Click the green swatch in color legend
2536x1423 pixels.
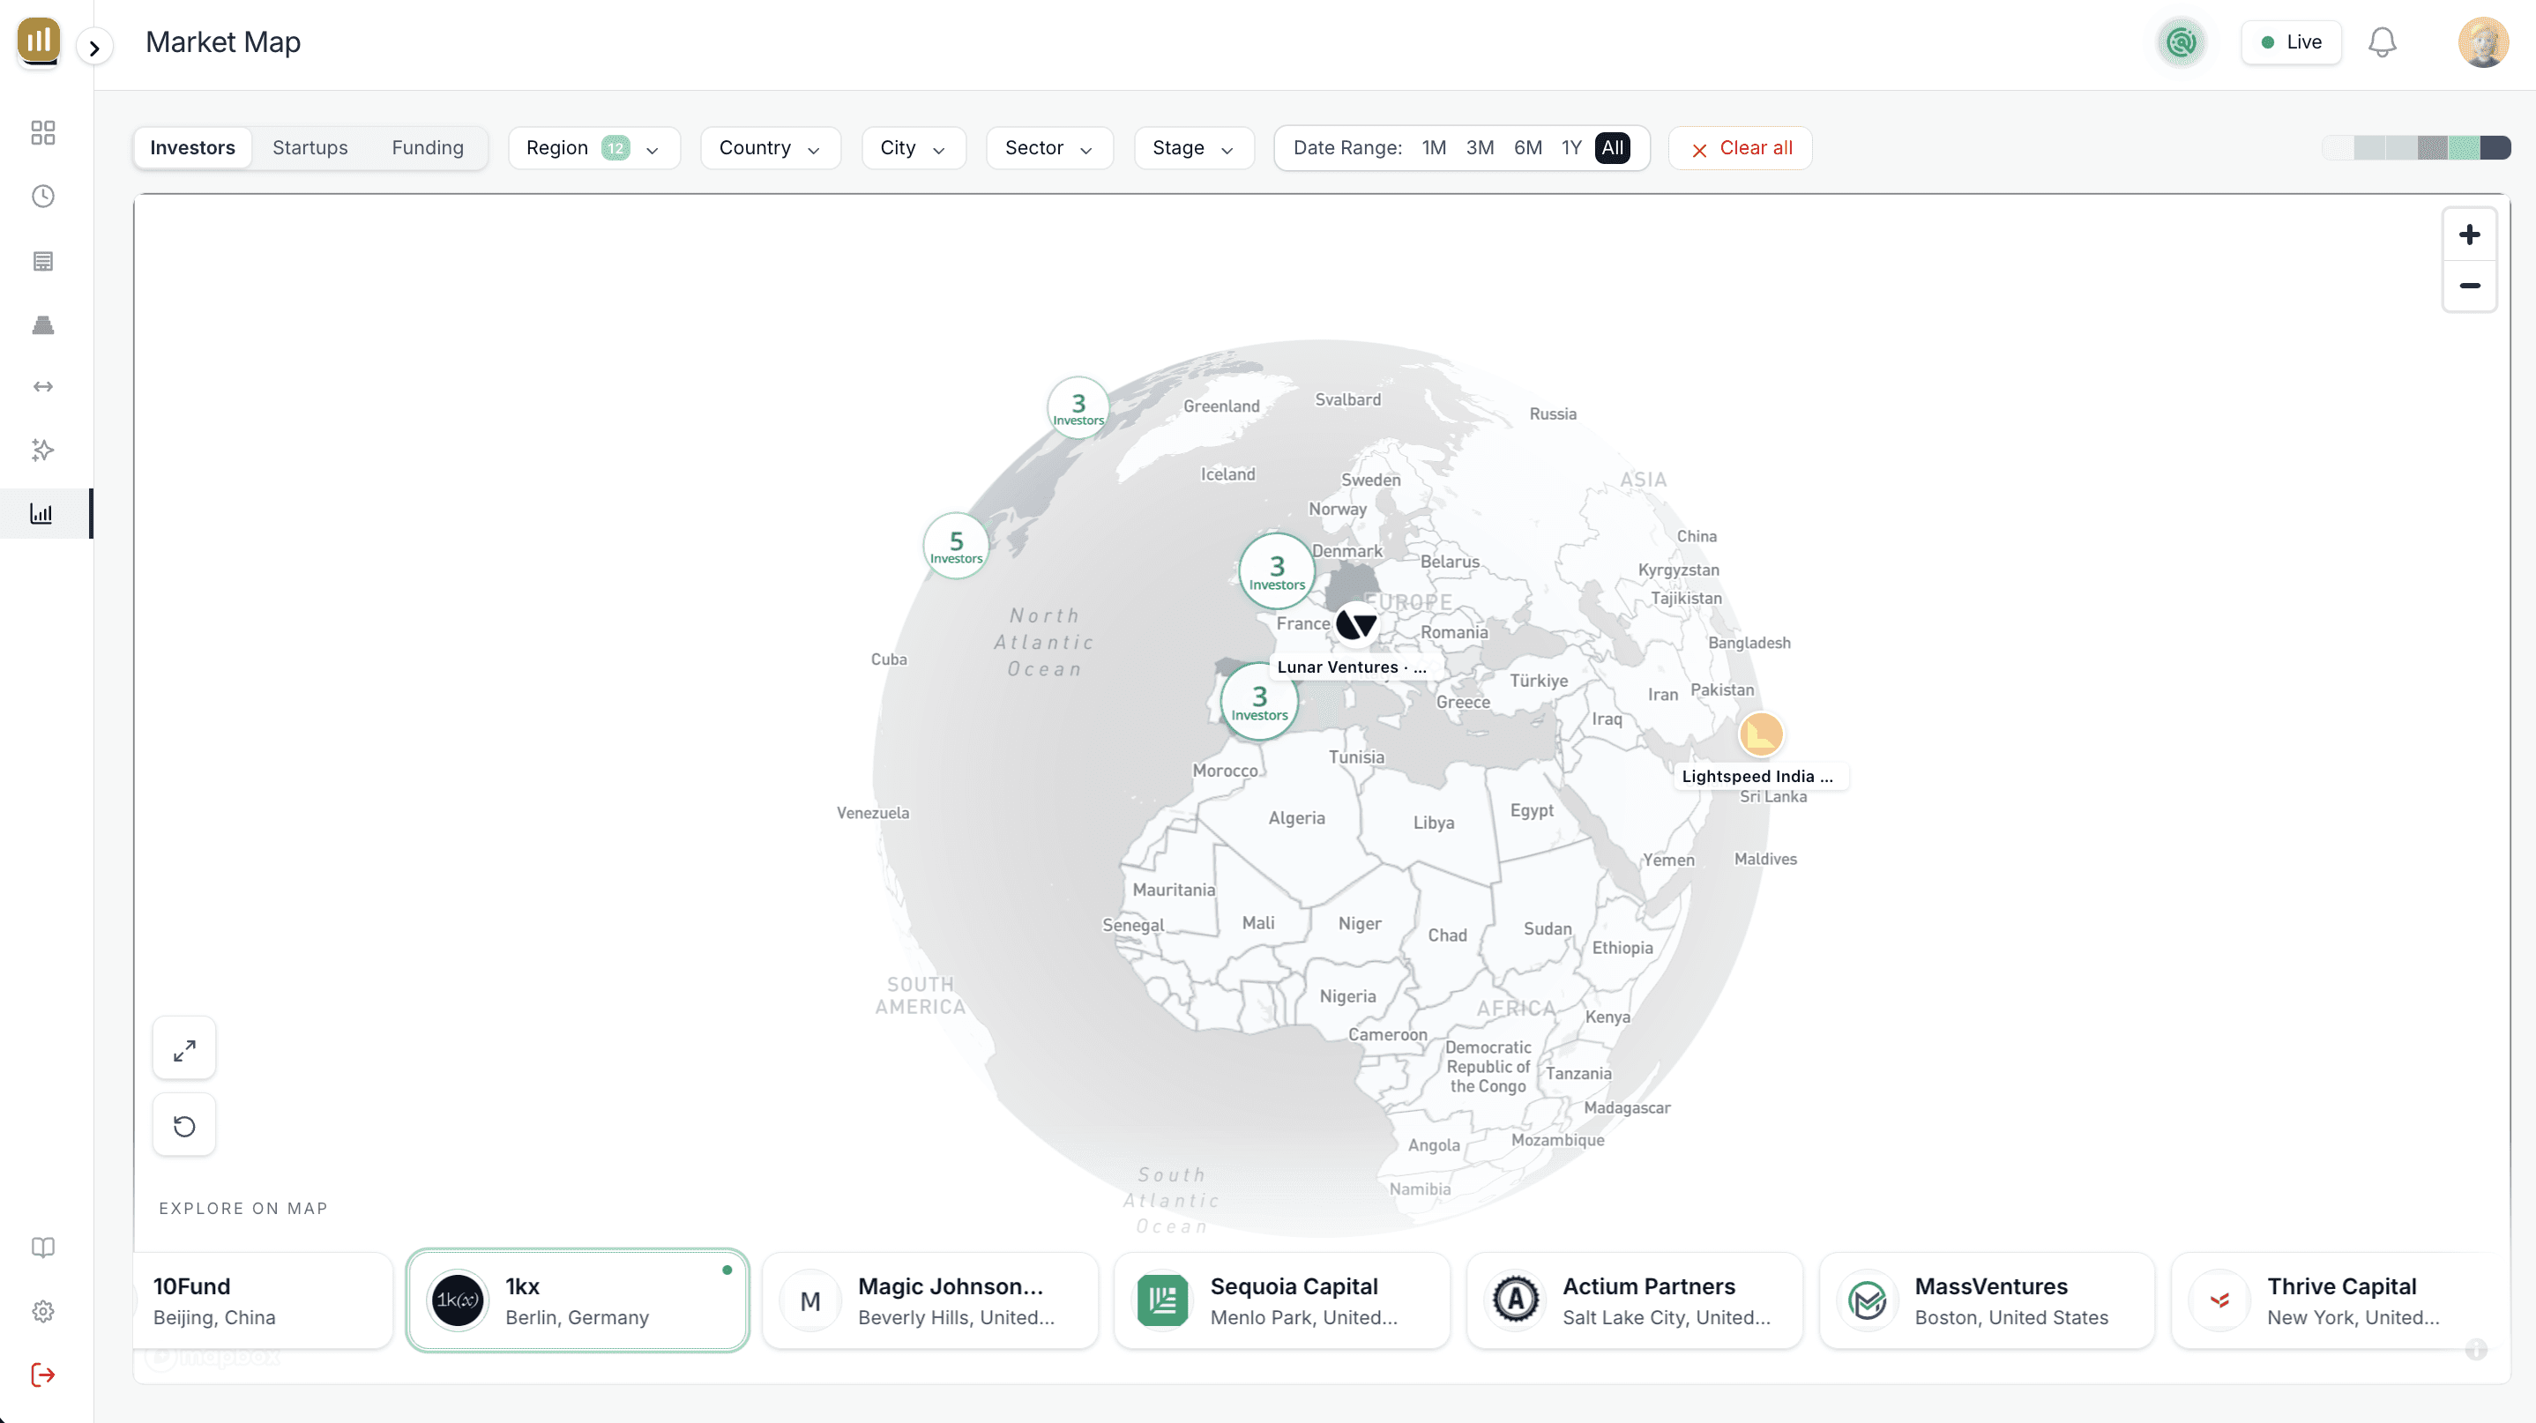[2464, 147]
